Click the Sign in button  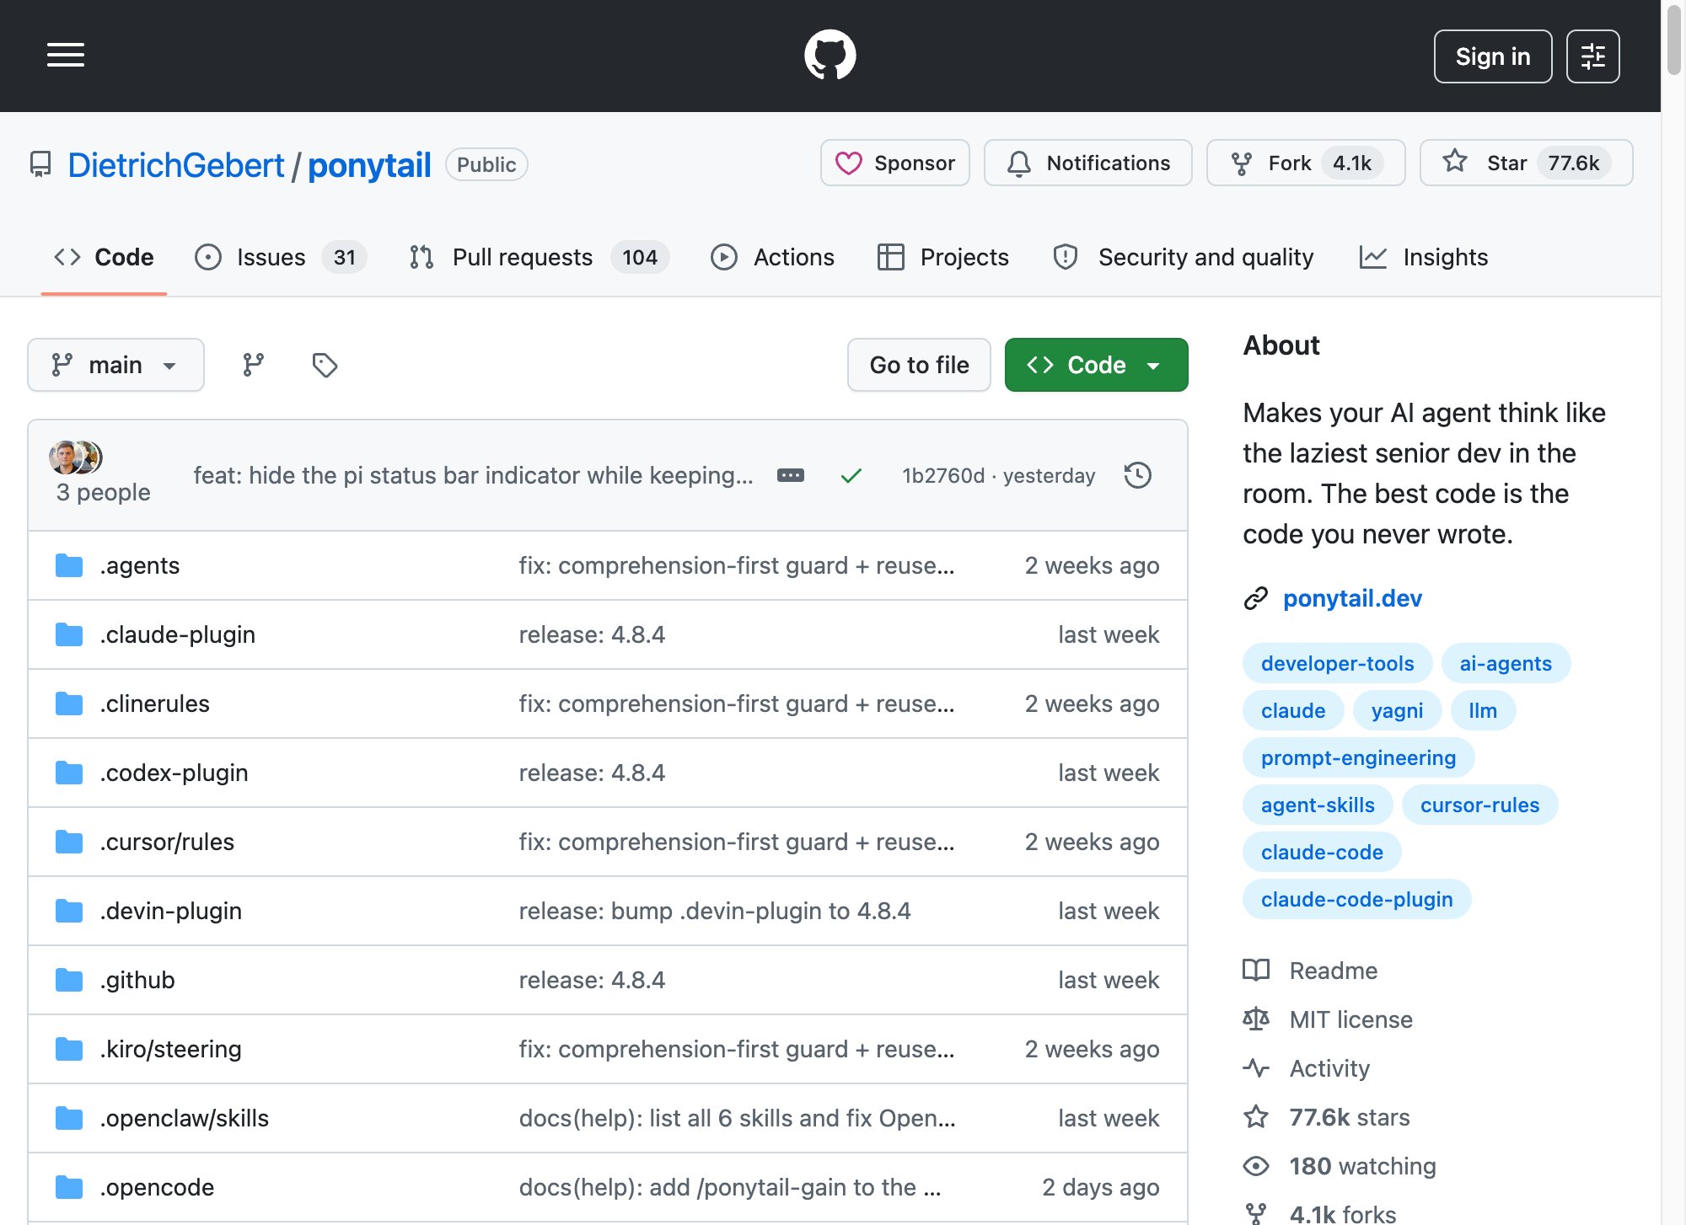pos(1493,56)
